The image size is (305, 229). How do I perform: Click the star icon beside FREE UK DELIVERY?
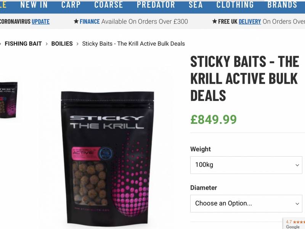click(215, 21)
